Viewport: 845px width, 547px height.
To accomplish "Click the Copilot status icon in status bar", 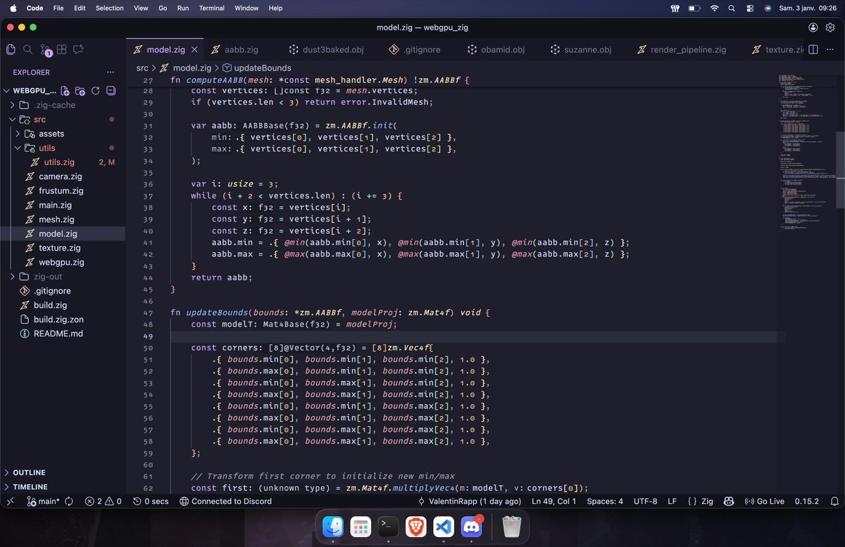I will point(728,501).
